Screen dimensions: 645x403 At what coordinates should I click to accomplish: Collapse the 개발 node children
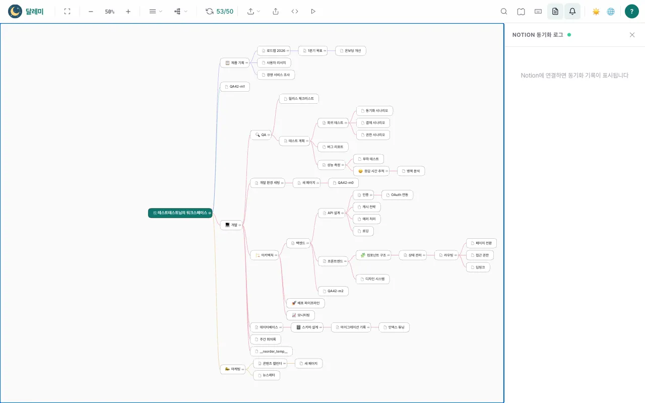240,225
